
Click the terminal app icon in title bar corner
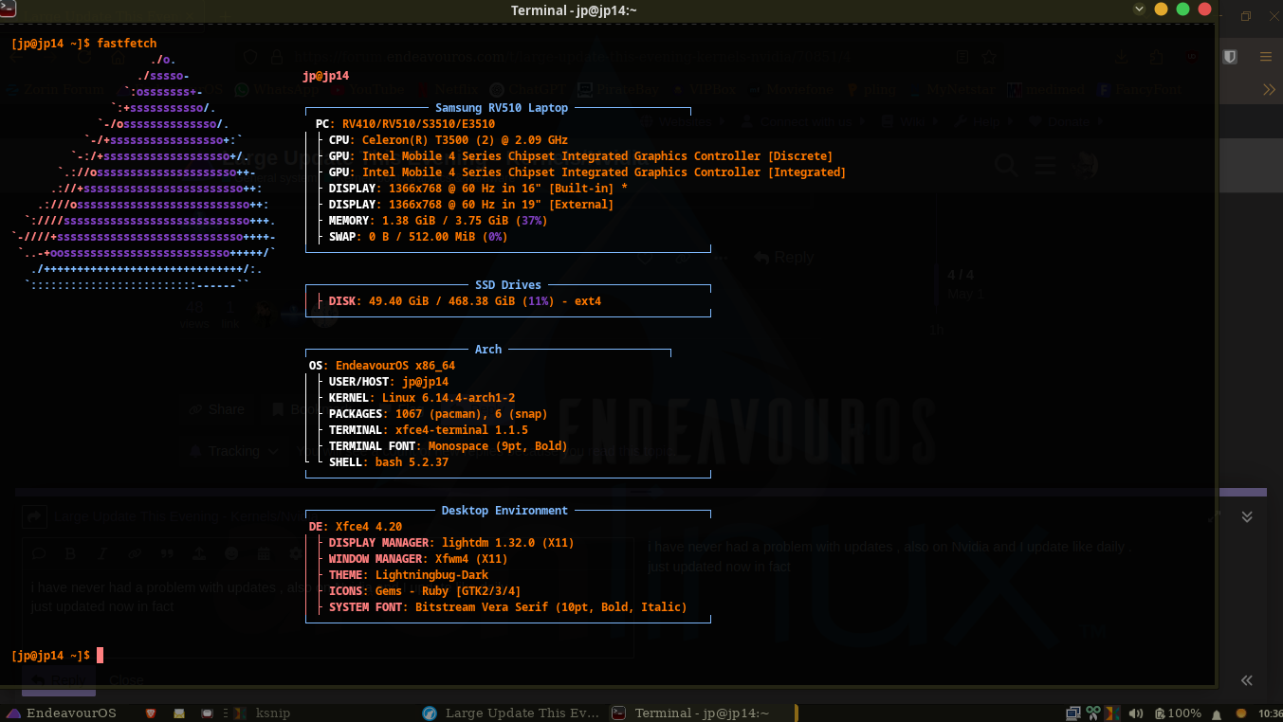point(8,9)
